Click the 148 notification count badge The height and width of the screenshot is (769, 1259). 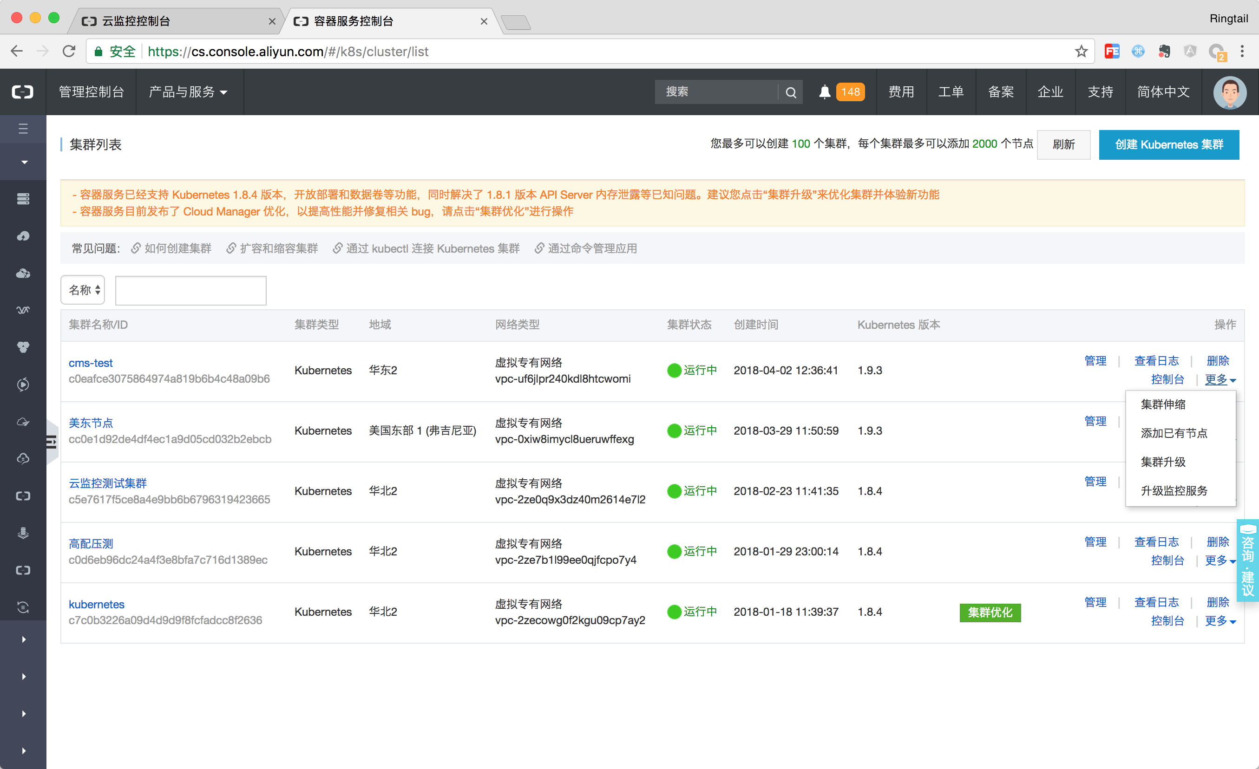click(x=850, y=92)
